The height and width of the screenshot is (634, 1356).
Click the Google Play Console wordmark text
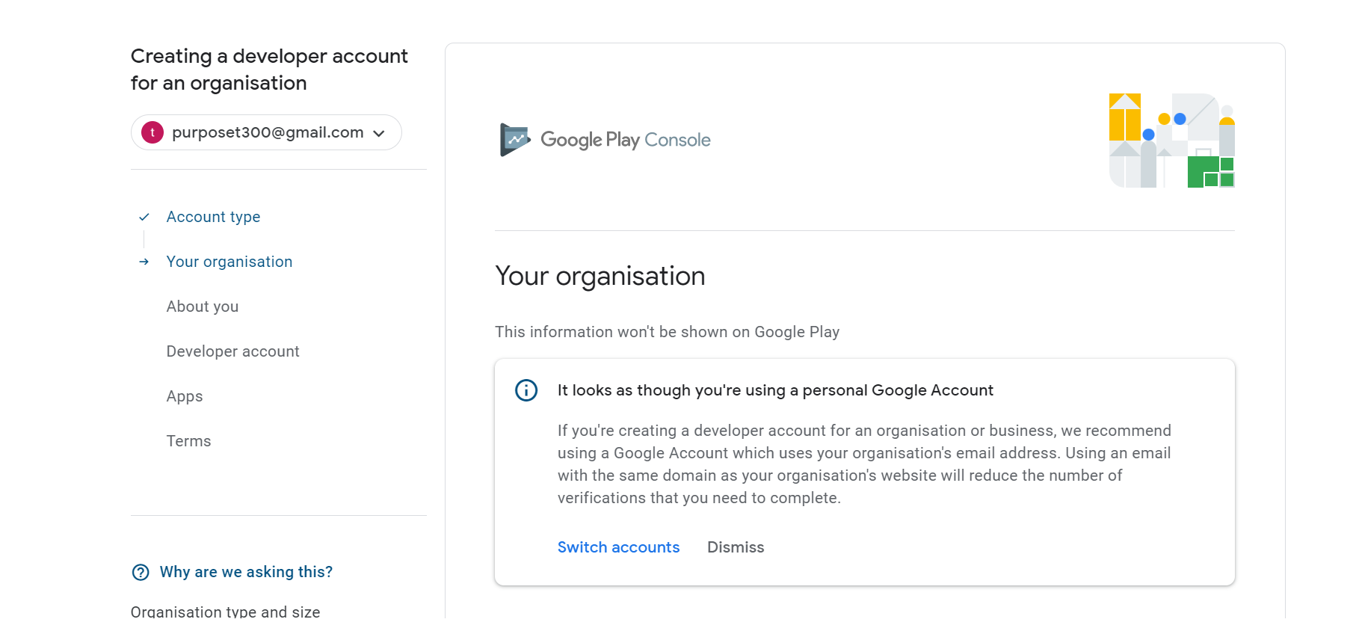click(625, 140)
